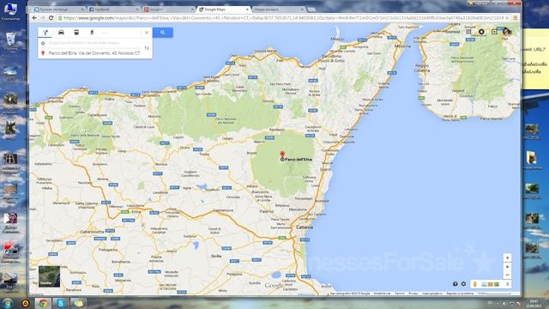Expand the imagery strip chevron
549x309 pixels.
(x=507, y=284)
